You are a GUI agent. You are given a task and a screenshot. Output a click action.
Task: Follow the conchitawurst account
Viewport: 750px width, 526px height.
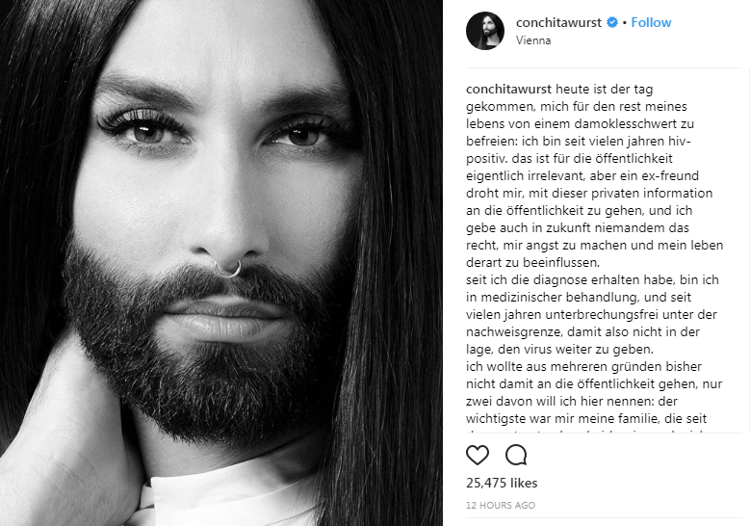click(651, 22)
